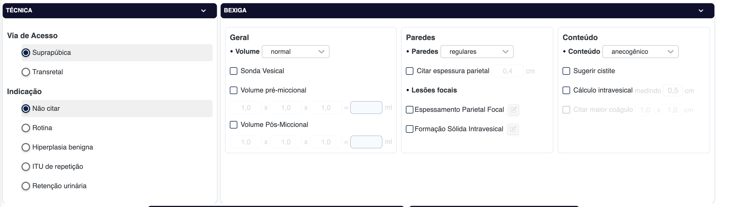Open the Volume dropdown
The width and height of the screenshot is (730, 207).
[295, 52]
